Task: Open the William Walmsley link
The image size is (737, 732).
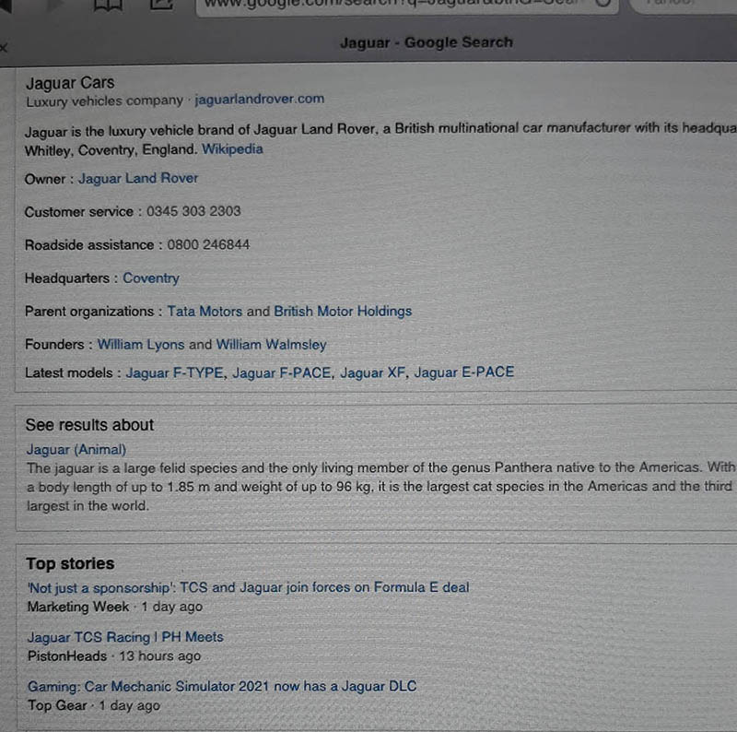Action: [x=271, y=345]
